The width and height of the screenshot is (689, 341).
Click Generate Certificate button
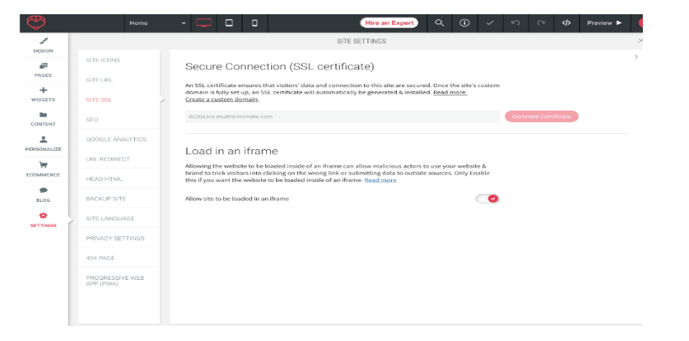[x=541, y=116]
